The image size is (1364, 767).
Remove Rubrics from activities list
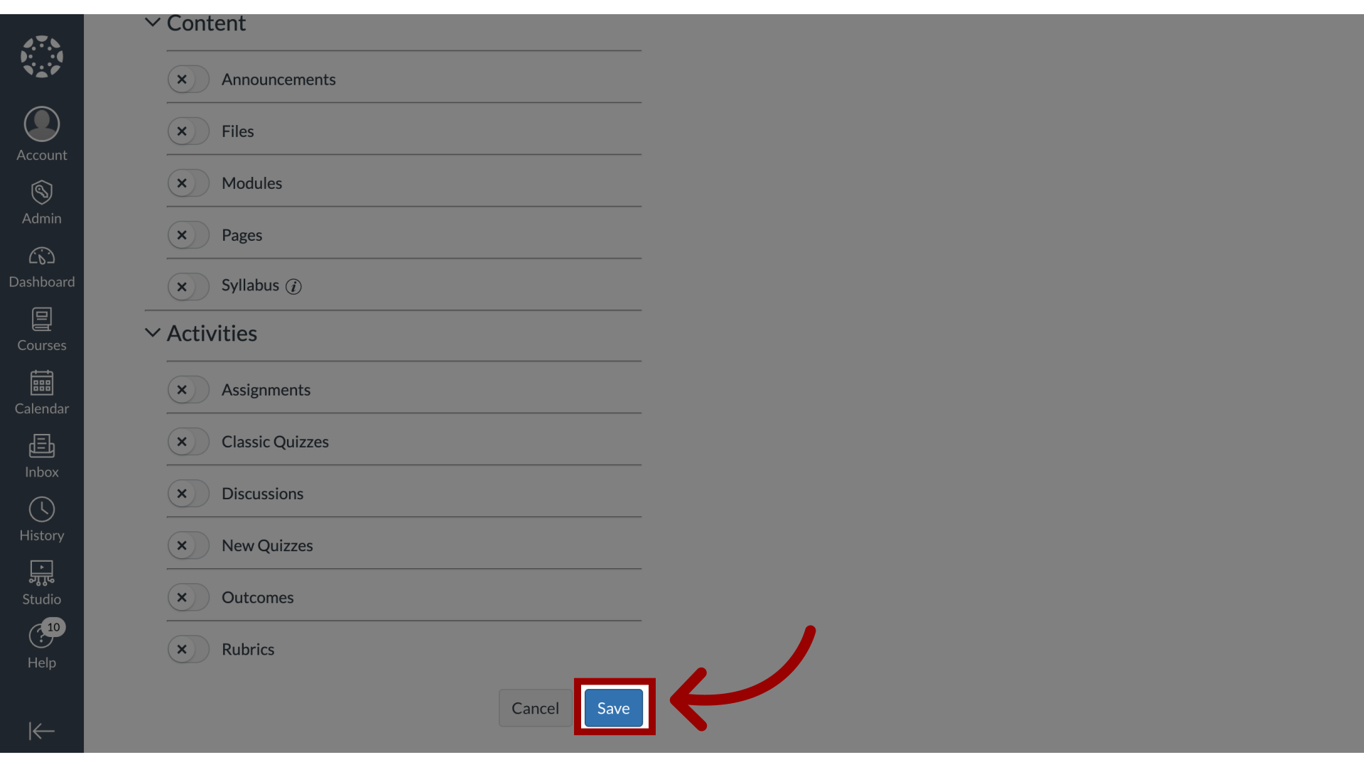(x=182, y=649)
